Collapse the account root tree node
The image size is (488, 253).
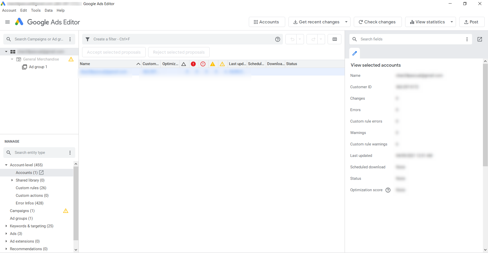point(6,52)
